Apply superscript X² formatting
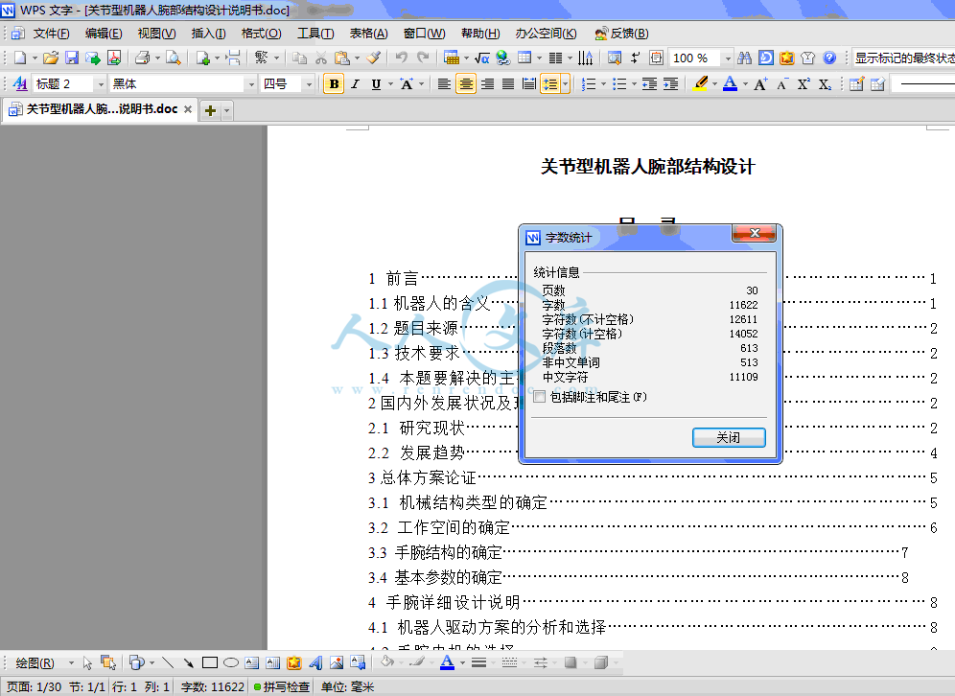The width and height of the screenshot is (955, 696). point(804,84)
